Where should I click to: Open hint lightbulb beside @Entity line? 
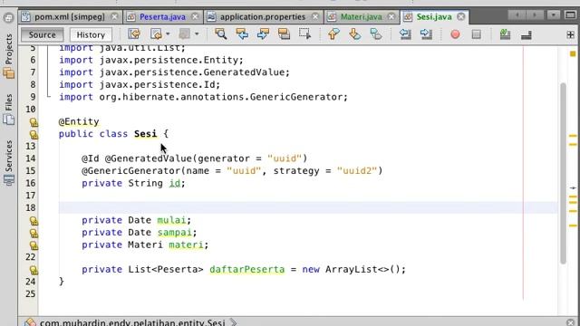(x=34, y=122)
